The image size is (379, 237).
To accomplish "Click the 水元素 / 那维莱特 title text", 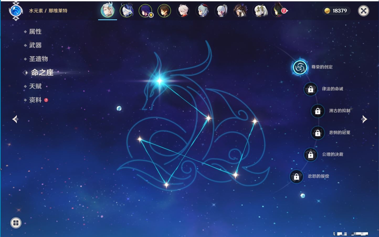I will pos(48,11).
